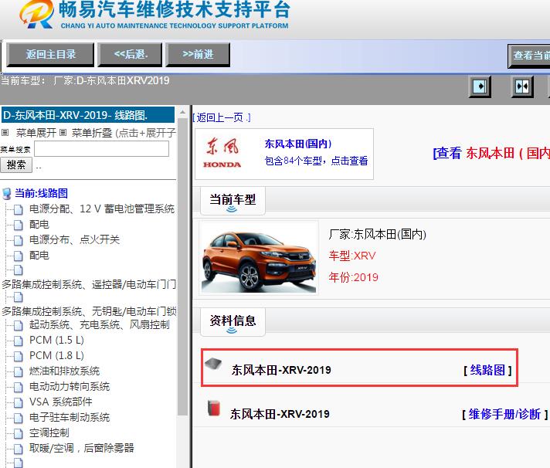Click 东风本田-XRV-2019 title in 维修手册 row
The image size is (550, 468).
(x=280, y=414)
